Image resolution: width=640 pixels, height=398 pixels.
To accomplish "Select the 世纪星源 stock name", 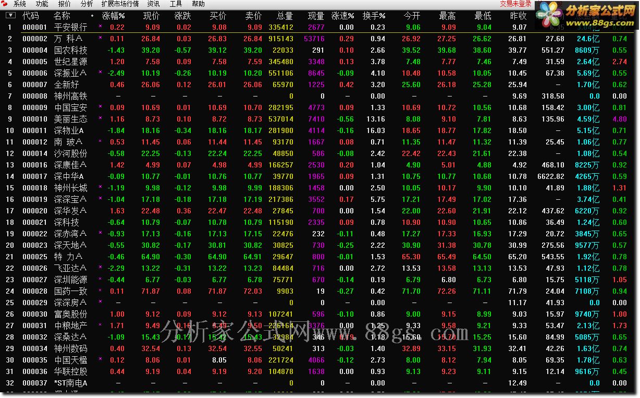I will tap(70, 62).
